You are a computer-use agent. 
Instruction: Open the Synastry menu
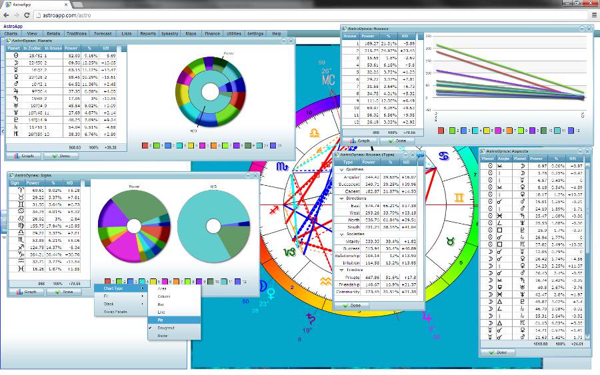pos(169,33)
